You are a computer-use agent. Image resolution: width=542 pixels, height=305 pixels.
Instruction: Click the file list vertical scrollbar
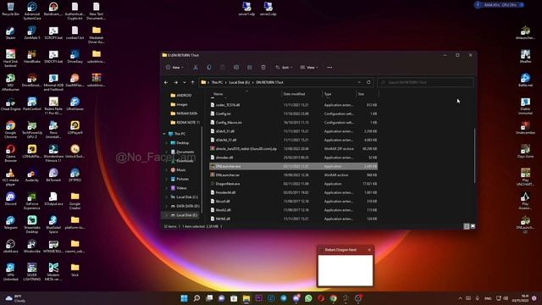pyautogui.click(x=474, y=156)
